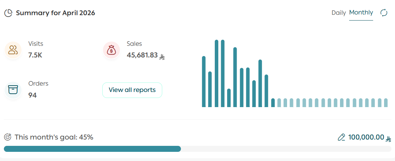This screenshot has height=161, width=395.
Task: Click the pencil icon to edit goal
Action: coord(341,137)
